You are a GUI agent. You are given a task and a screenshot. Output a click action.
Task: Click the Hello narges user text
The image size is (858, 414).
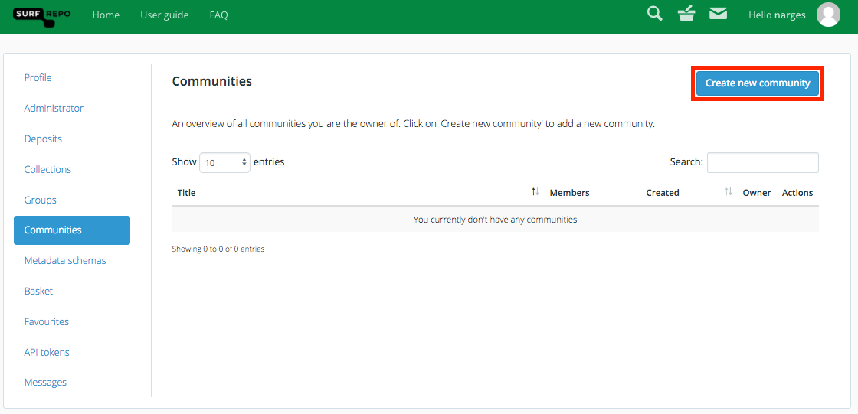pyautogui.click(x=777, y=15)
